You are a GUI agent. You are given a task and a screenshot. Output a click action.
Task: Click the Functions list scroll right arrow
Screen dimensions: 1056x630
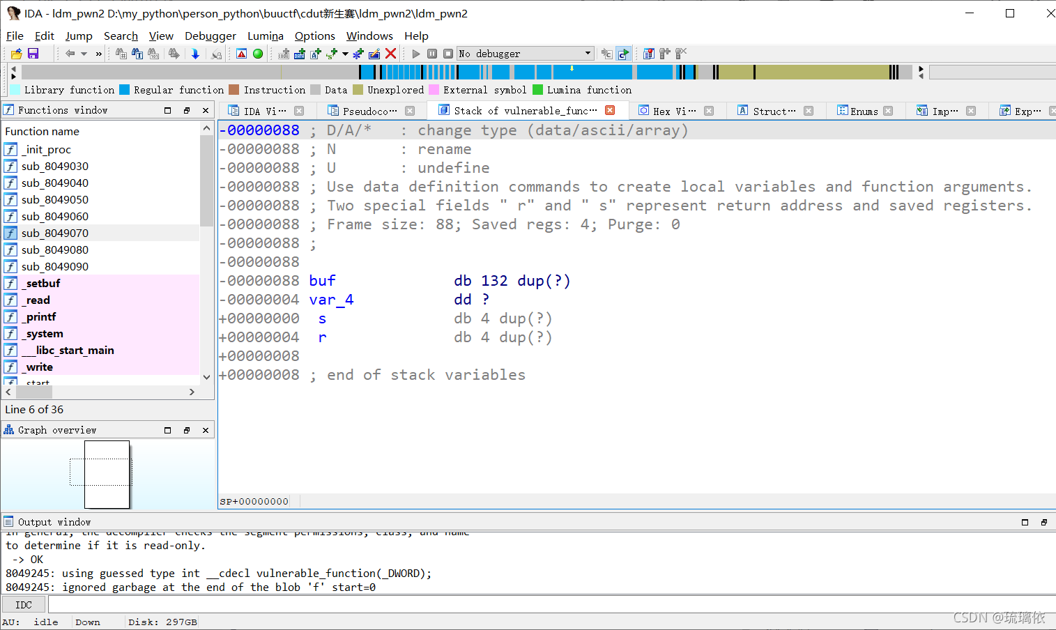pos(192,392)
